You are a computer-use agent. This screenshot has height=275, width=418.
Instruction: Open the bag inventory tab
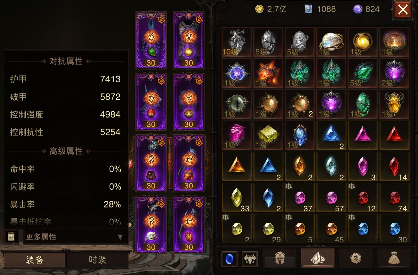point(394,258)
